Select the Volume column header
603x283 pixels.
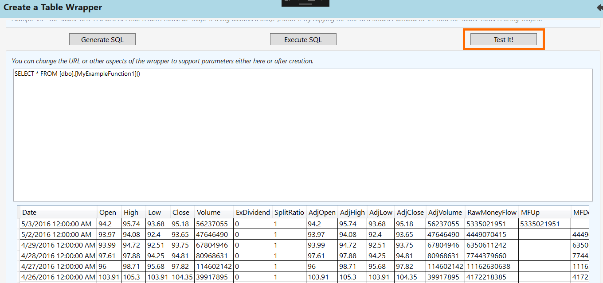214,213
